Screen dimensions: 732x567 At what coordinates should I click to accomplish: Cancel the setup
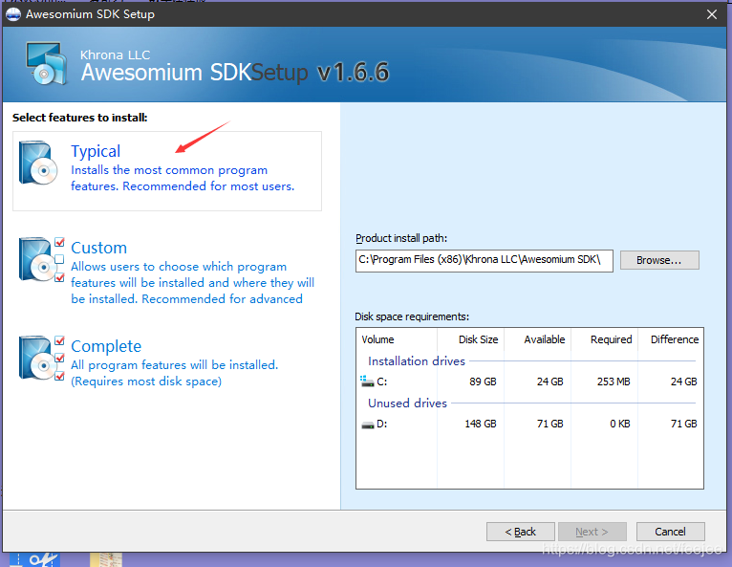[671, 532]
